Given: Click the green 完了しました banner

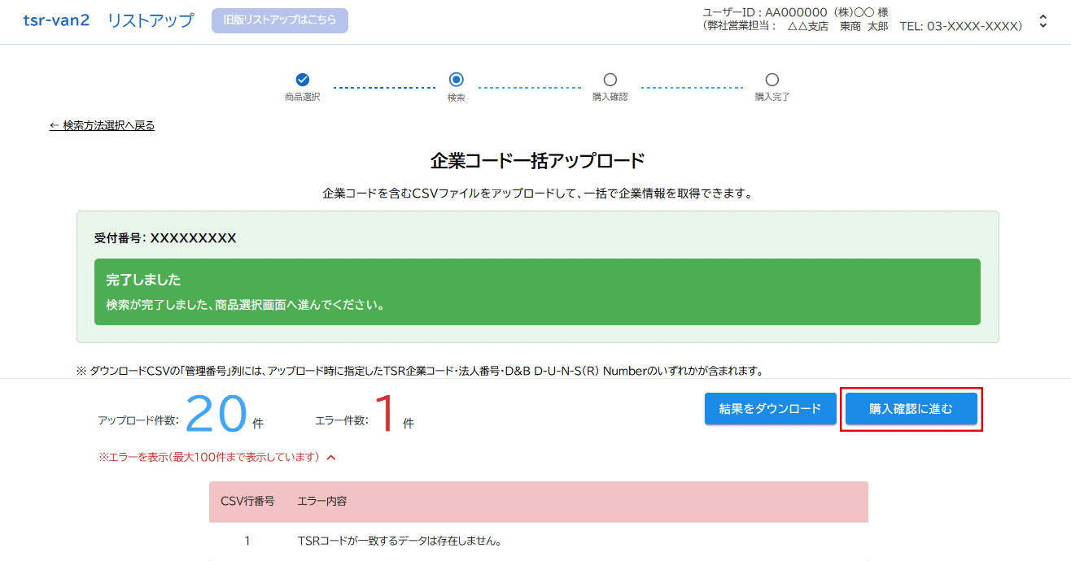Looking at the screenshot, I should (537, 292).
